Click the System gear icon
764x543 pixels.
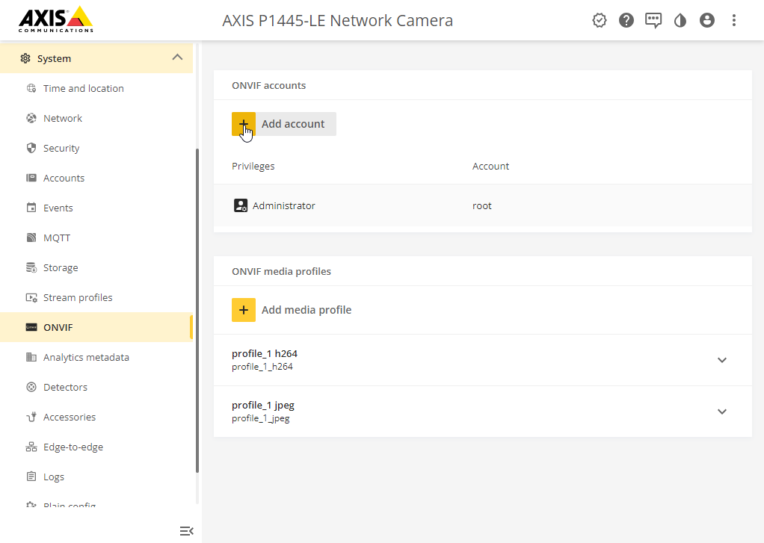[x=25, y=58]
